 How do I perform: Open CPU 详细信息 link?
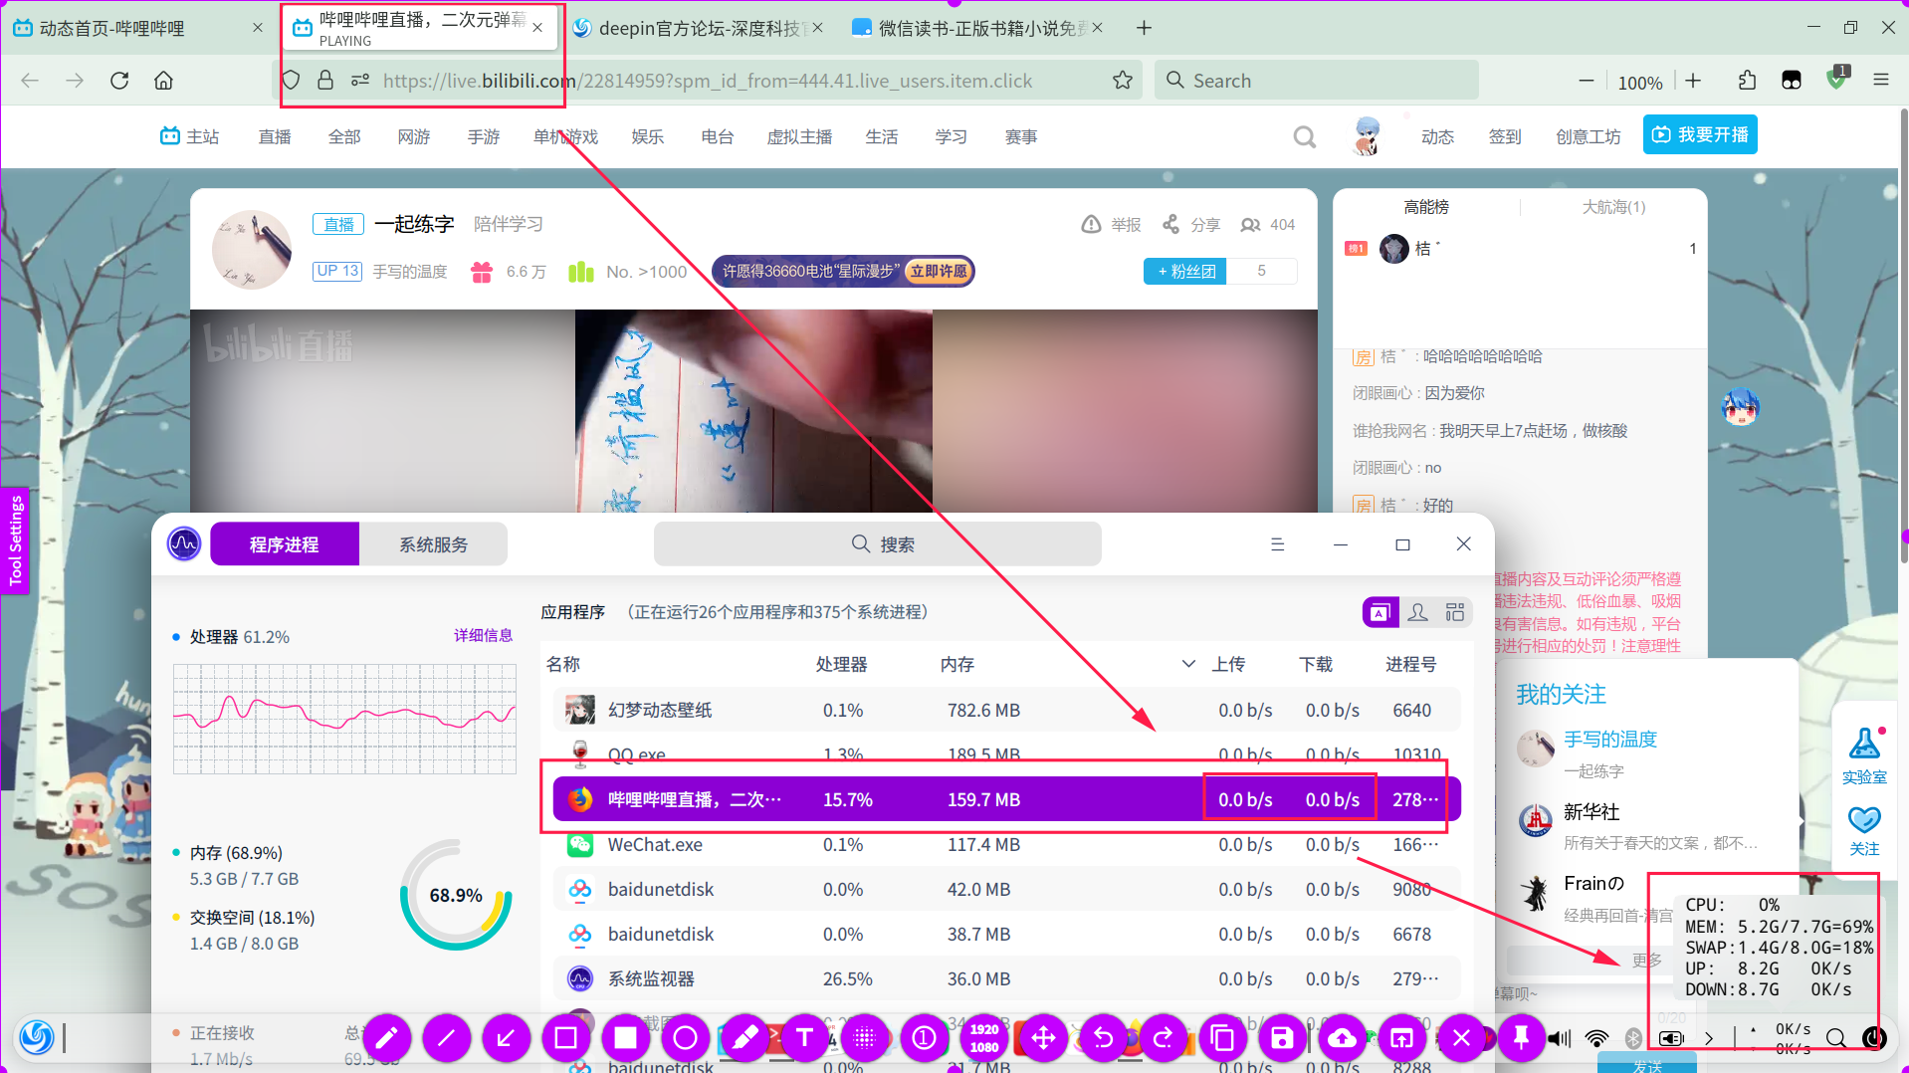click(x=483, y=635)
